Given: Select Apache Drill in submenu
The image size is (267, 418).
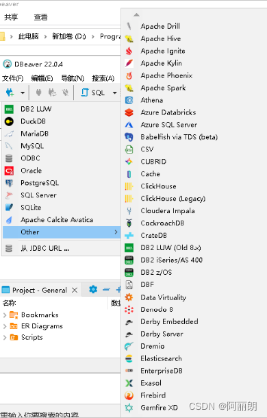Looking at the screenshot, I should tap(194, 27).
